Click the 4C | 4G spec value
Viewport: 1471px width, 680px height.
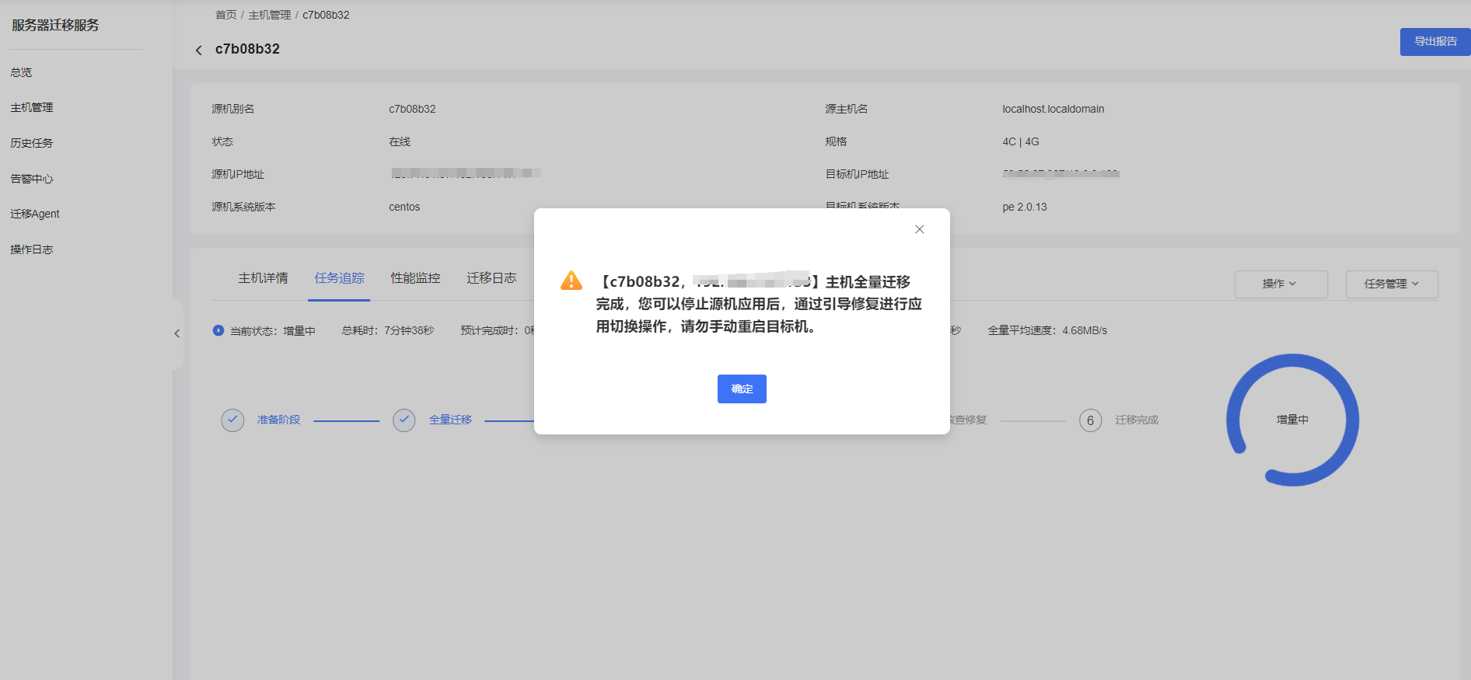coord(1021,141)
